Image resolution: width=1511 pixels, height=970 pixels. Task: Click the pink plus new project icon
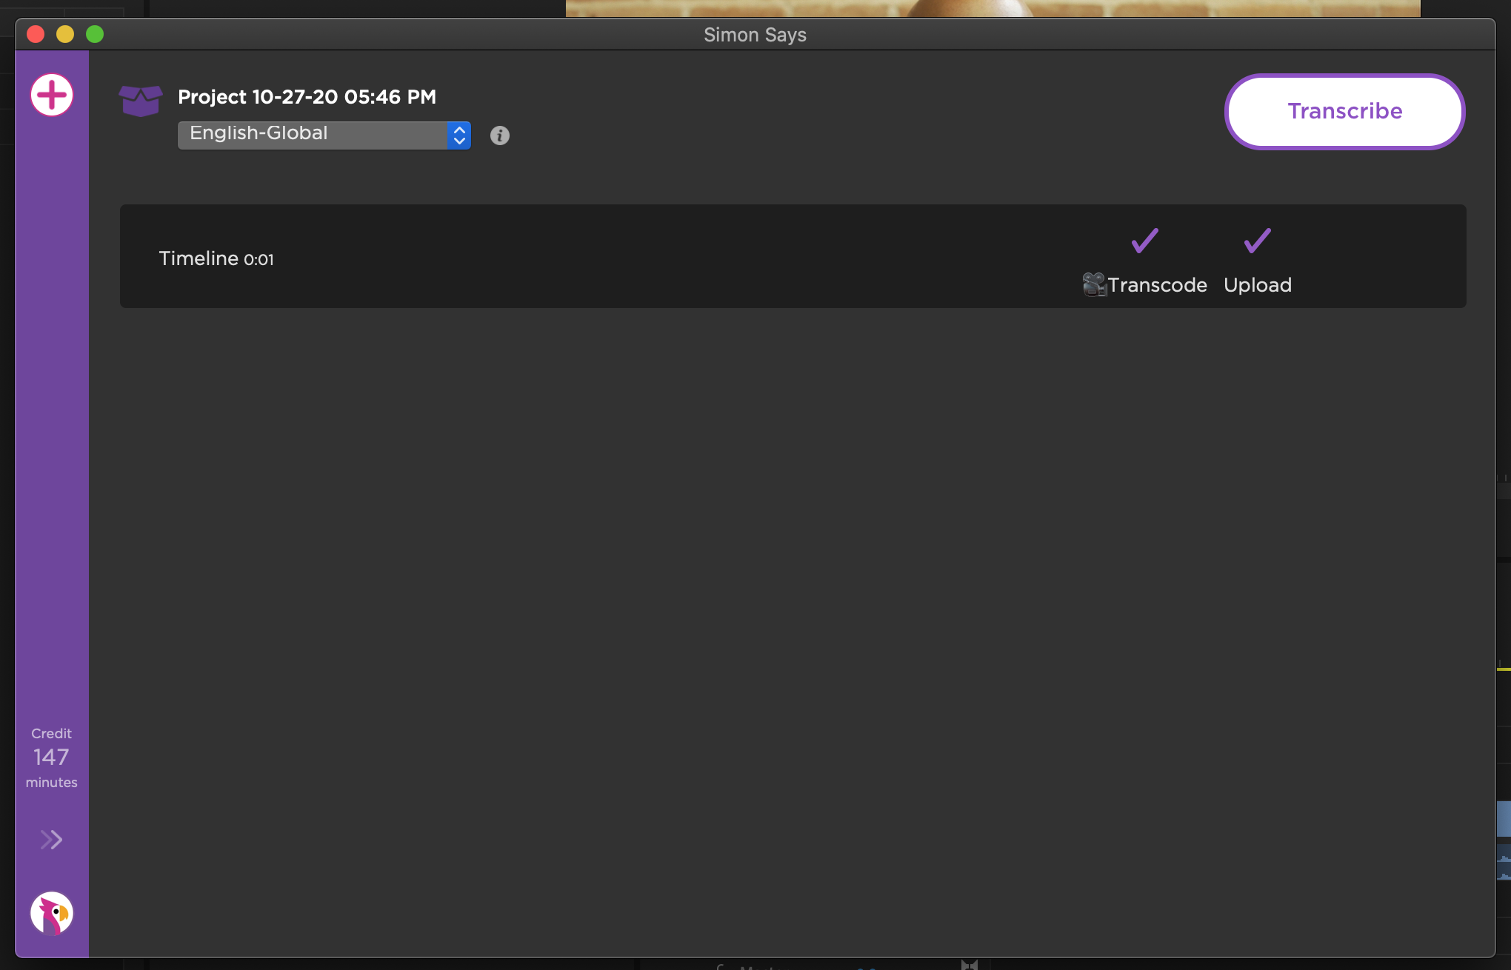click(52, 95)
